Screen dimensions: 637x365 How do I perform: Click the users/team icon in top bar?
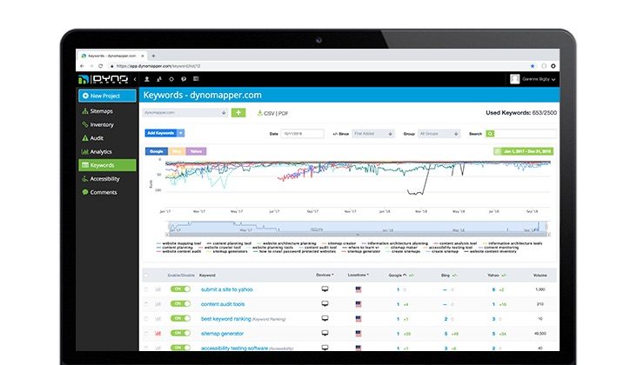(x=159, y=79)
